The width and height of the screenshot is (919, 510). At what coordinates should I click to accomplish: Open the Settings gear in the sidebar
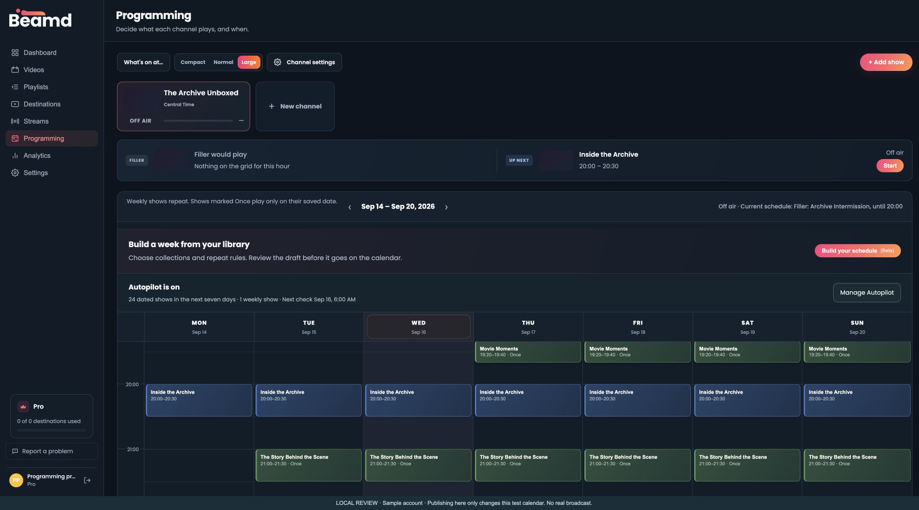(15, 173)
